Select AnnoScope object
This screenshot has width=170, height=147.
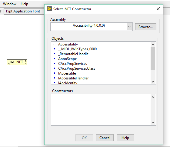(68, 59)
